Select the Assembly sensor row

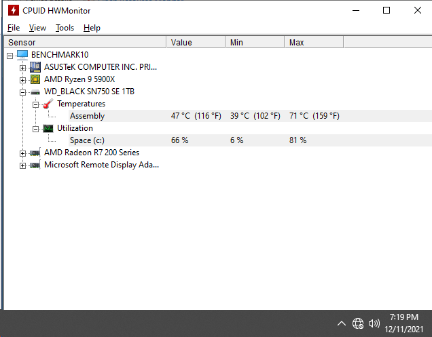(251, 116)
